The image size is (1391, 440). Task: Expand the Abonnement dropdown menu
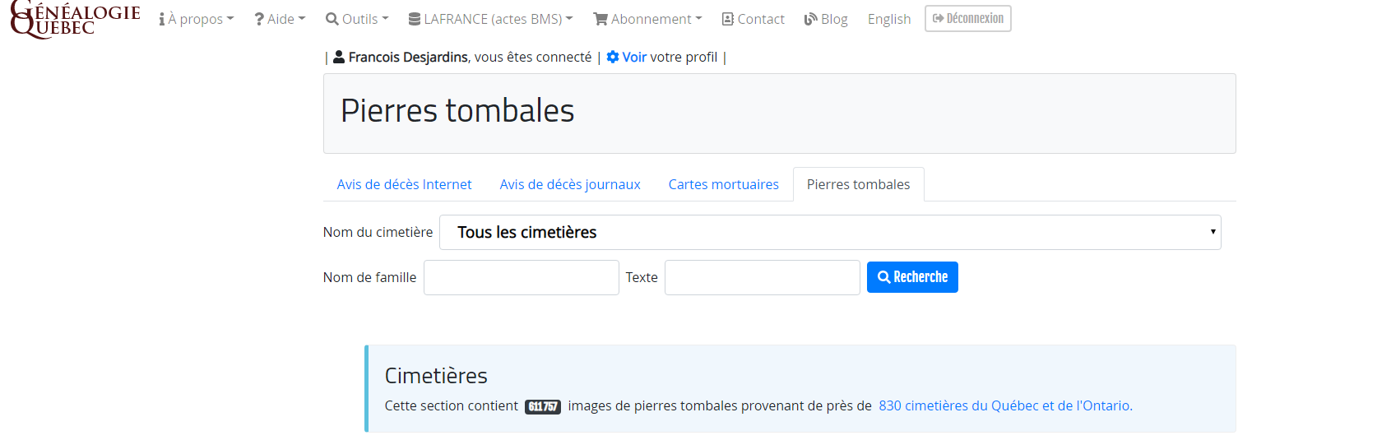pos(647,19)
